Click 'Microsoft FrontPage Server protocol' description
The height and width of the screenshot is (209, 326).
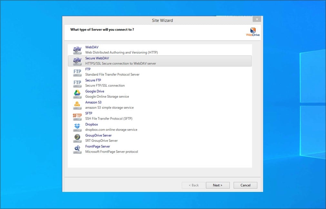[x=112, y=152]
